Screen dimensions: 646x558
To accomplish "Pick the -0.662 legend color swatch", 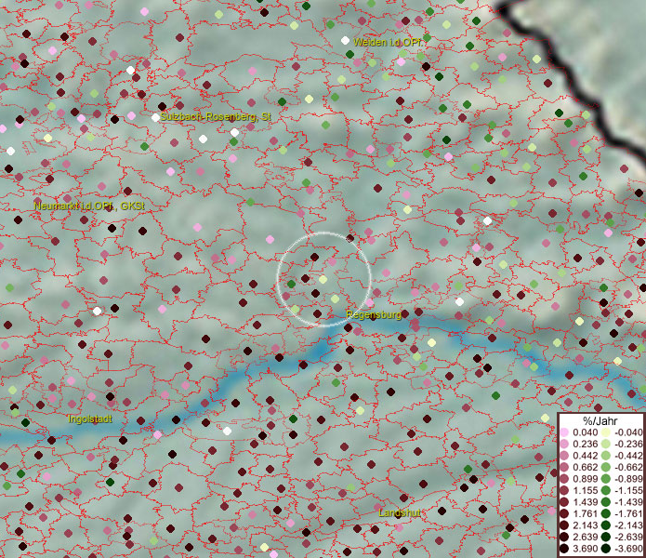I will [x=606, y=467].
